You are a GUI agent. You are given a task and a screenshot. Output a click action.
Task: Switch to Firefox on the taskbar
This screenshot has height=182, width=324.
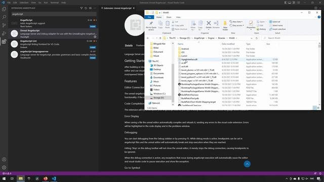point(46,178)
